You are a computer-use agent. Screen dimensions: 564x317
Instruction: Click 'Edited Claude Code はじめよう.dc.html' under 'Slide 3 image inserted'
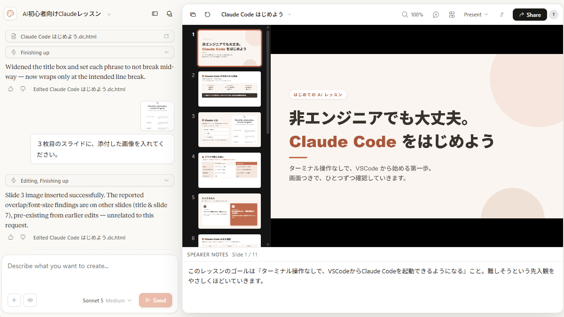pos(79,238)
